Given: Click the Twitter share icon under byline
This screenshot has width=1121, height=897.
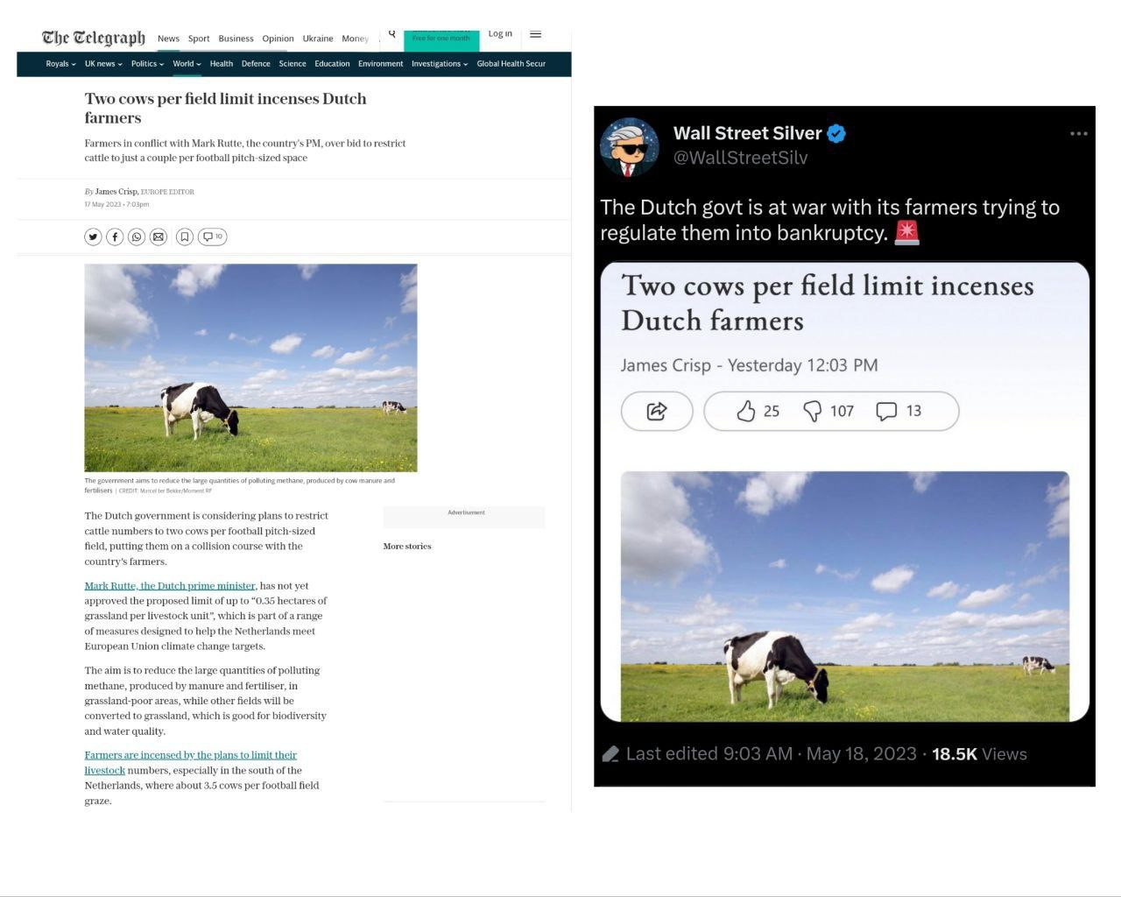Looking at the screenshot, I should [93, 237].
